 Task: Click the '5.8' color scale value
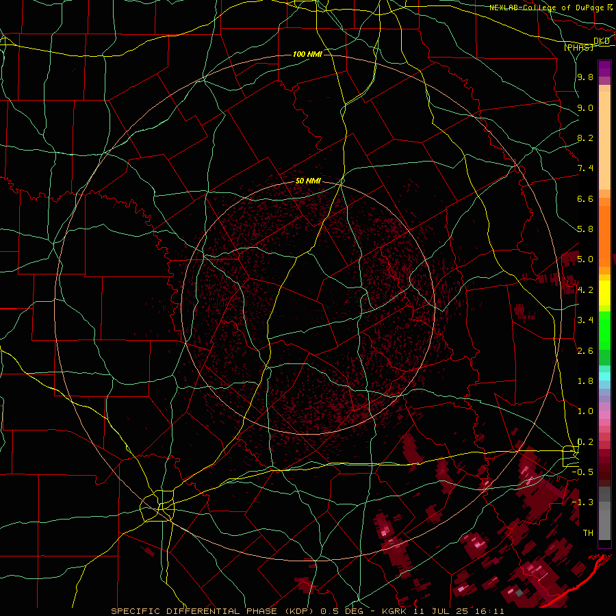pos(585,229)
